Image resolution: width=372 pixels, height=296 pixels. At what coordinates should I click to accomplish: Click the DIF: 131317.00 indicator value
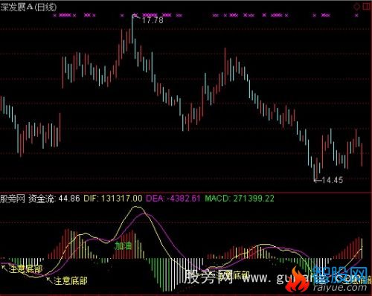(113, 199)
